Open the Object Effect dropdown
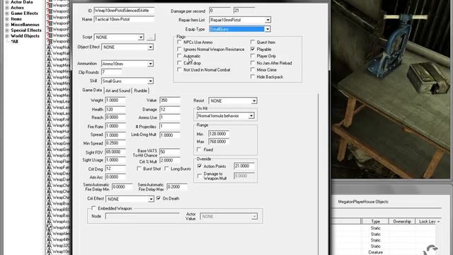Viewport: 453px width, 255px height. [150, 47]
